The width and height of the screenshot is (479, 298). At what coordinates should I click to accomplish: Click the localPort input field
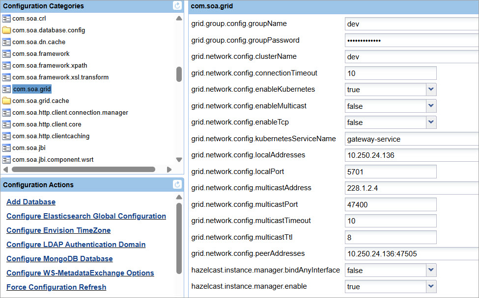pos(391,172)
